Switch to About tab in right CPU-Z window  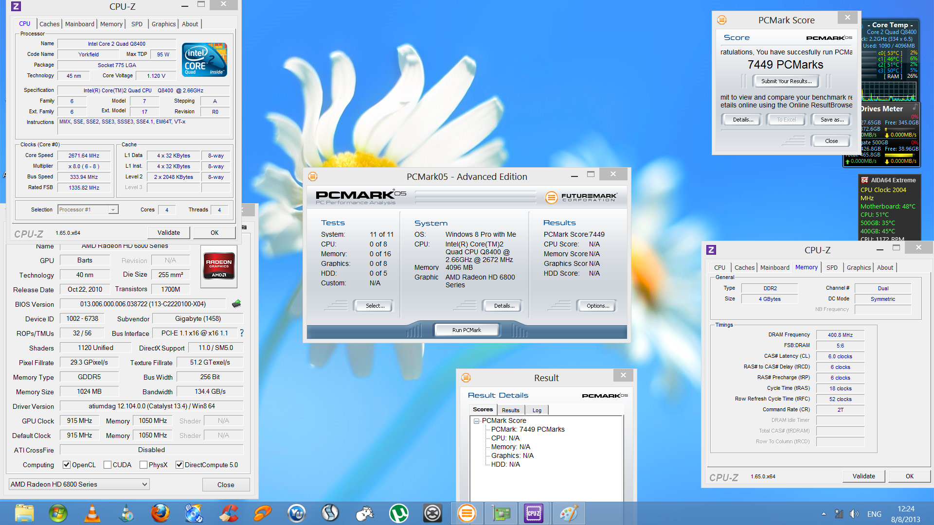(885, 267)
